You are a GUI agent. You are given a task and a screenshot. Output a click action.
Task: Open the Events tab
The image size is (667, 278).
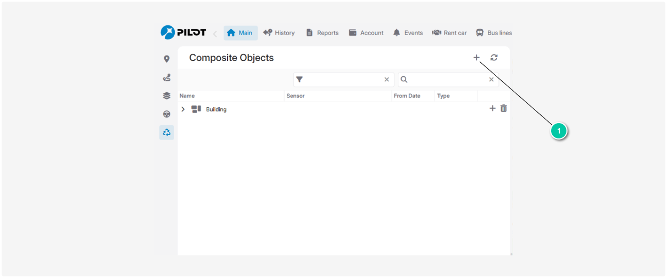[x=408, y=33]
